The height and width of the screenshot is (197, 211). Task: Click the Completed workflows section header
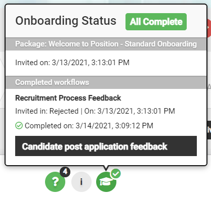tap(106, 82)
